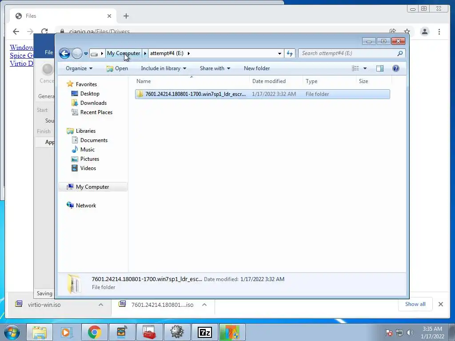Expand options chevron for virtio-win.iso download
The height and width of the screenshot is (341, 455).
point(101,305)
